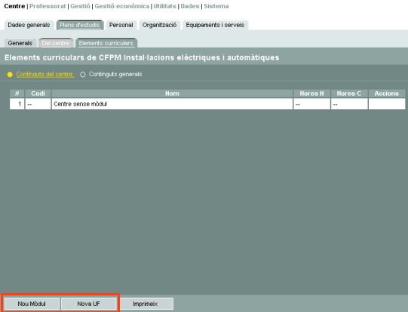Select the Centre sense mòdul row
The width and height of the screenshot is (408, 312).
click(x=207, y=104)
